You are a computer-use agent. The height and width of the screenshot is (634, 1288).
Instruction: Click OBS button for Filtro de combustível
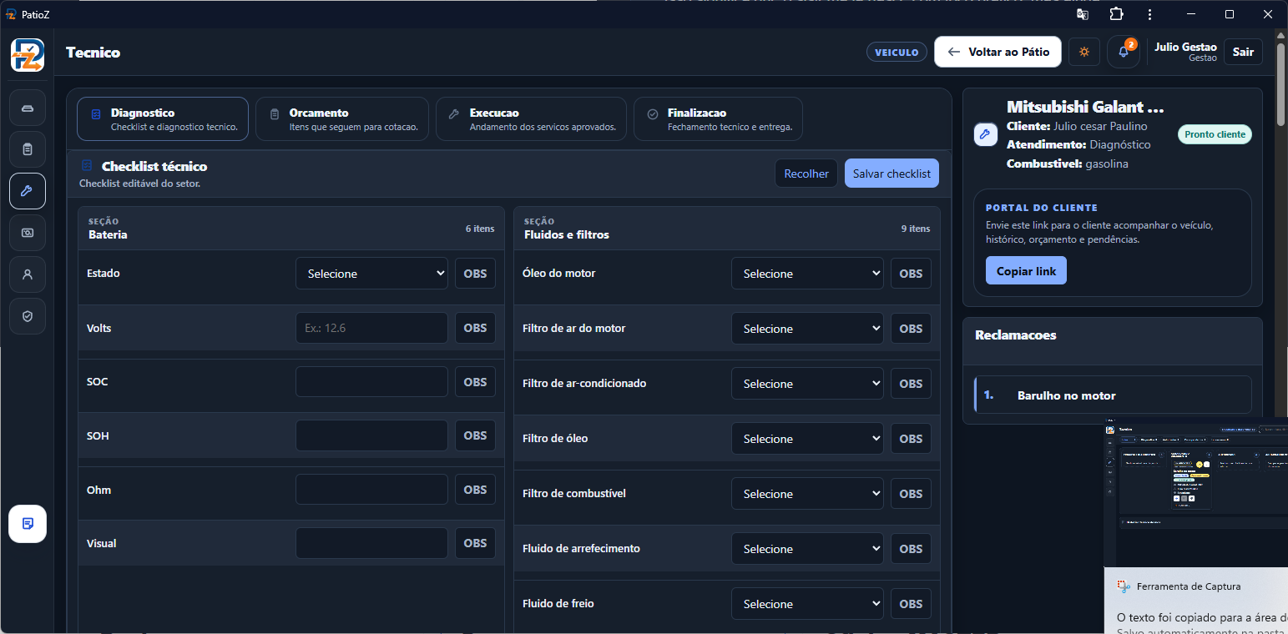coord(911,494)
